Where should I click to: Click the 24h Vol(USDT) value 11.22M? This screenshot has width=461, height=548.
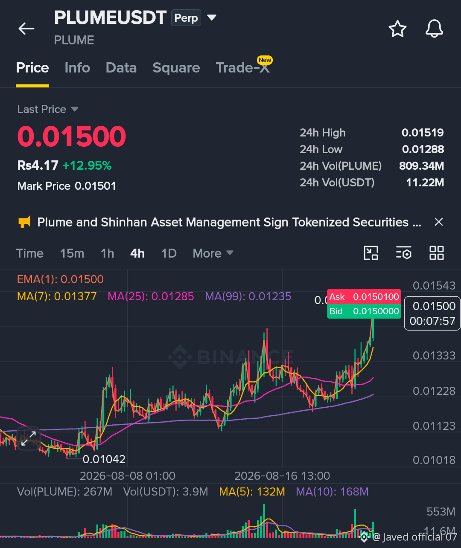click(425, 183)
